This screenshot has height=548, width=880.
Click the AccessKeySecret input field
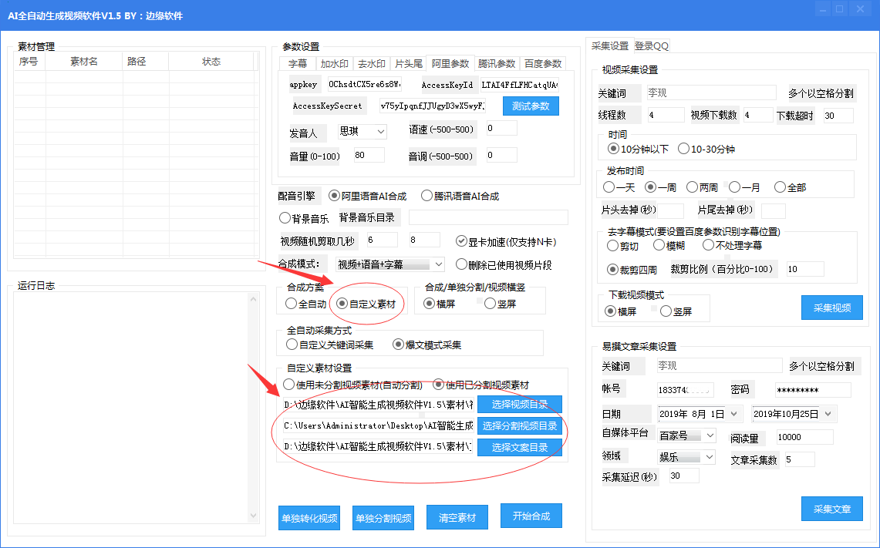pos(432,106)
